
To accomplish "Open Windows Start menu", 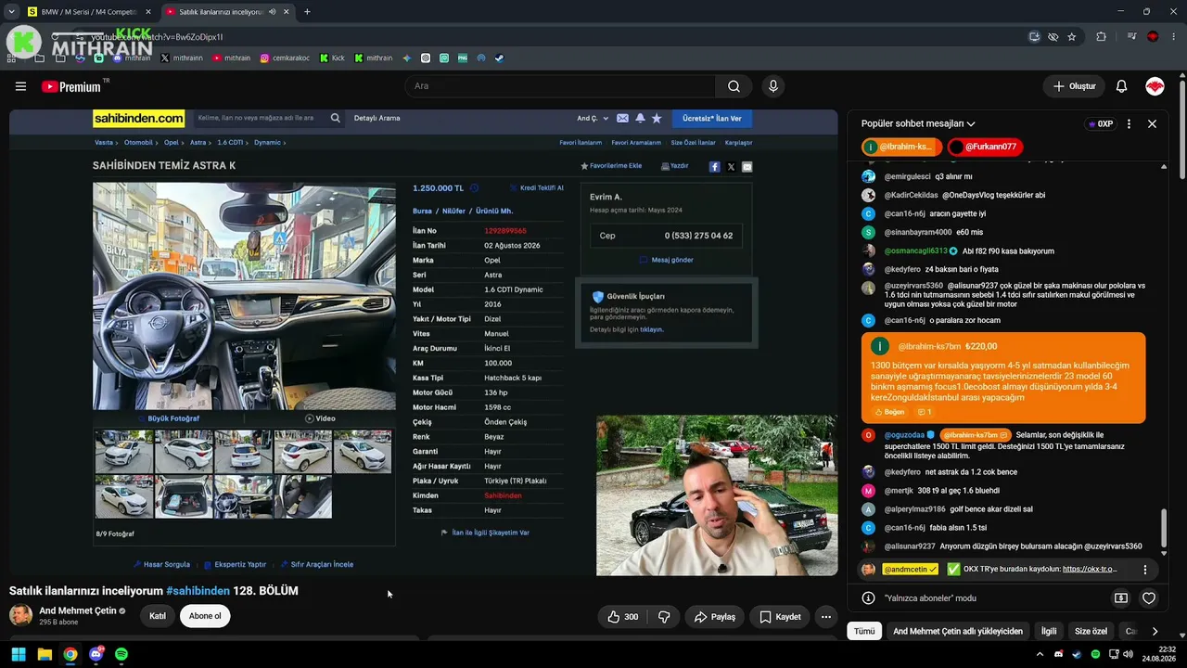I will [19, 654].
